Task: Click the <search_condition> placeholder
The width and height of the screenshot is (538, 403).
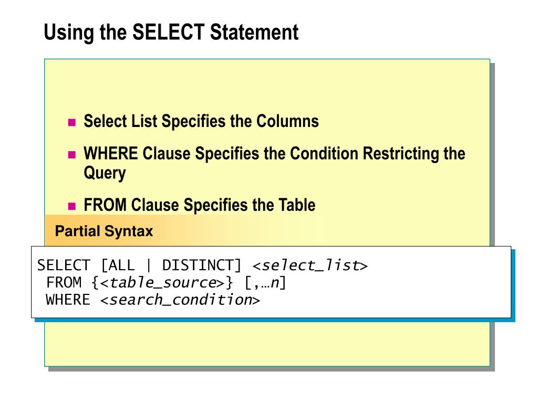Action: click(x=180, y=300)
